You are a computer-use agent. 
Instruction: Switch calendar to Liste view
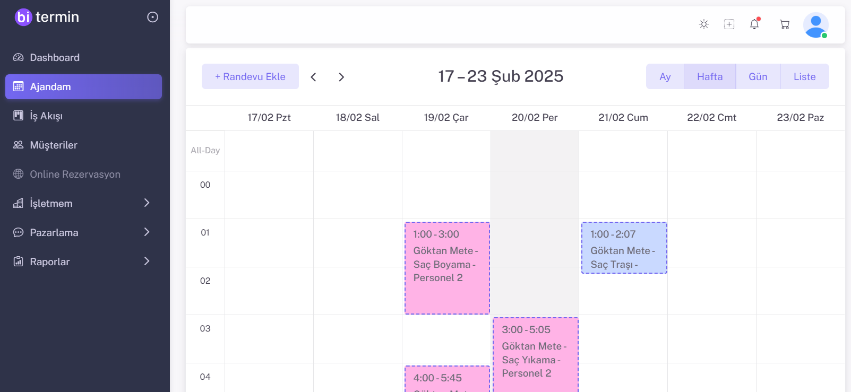(804, 76)
